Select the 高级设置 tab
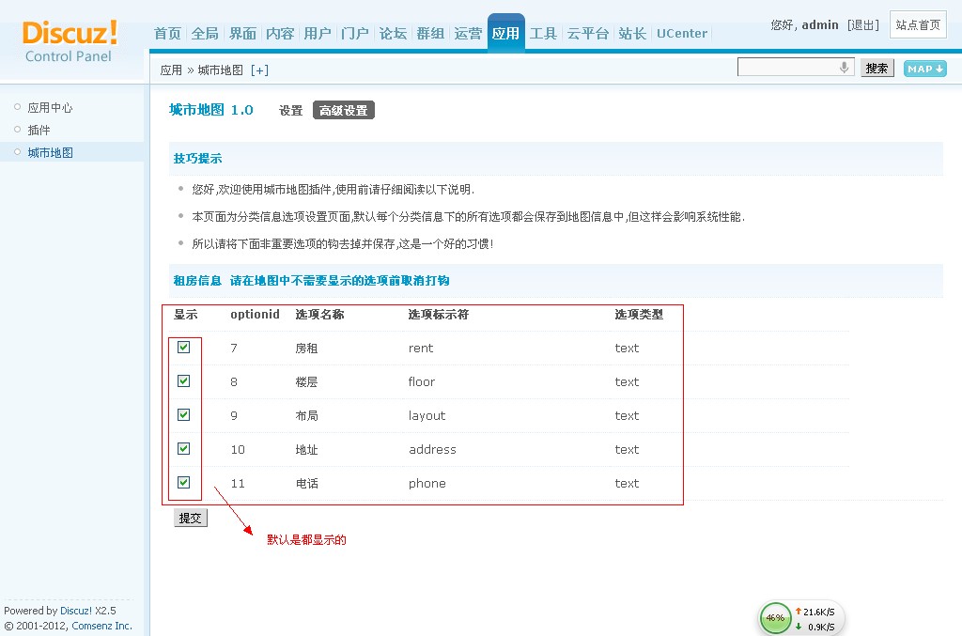The width and height of the screenshot is (962, 636). pos(343,111)
